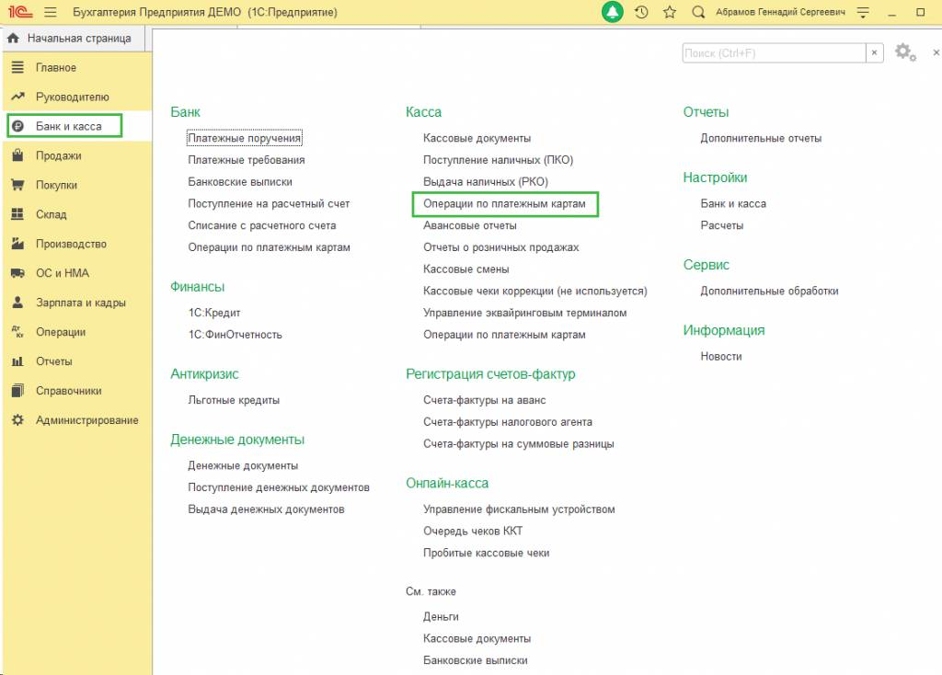This screenshot has height=675, width=942.
Task: Open Отчеты о розничных продажах
Action: (x=501, y=246)
